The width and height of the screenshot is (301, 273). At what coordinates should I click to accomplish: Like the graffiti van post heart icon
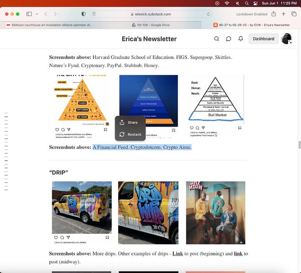56,237
